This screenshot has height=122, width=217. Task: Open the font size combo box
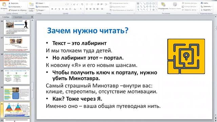click(69, 4)
